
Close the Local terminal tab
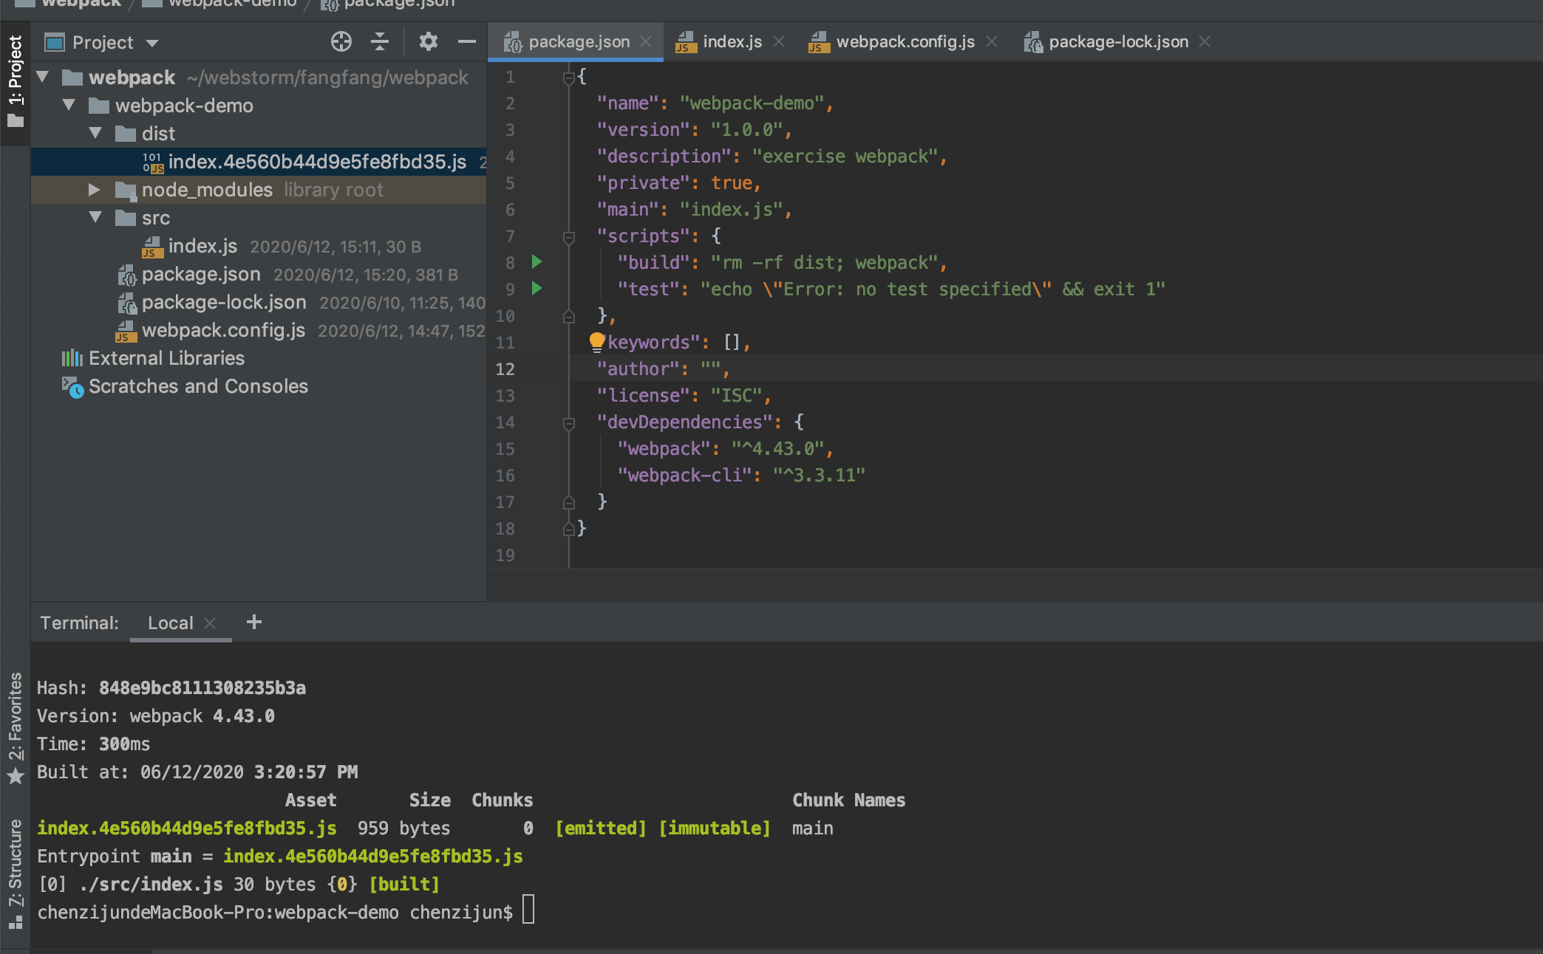click(210, 623)
